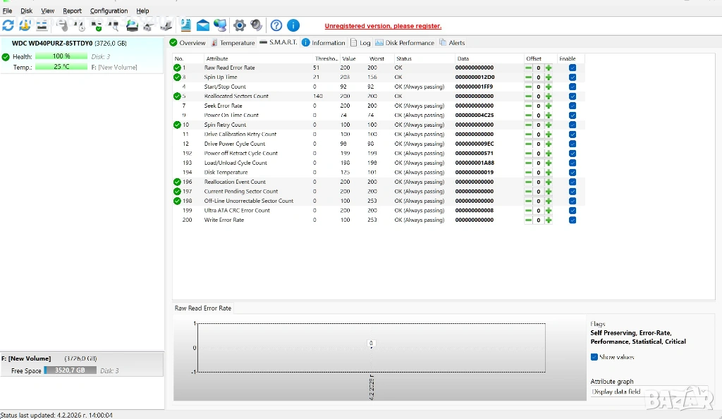Click the green minus for Spin Up Time offset
The image size is (722, 419).
point(528,77)
